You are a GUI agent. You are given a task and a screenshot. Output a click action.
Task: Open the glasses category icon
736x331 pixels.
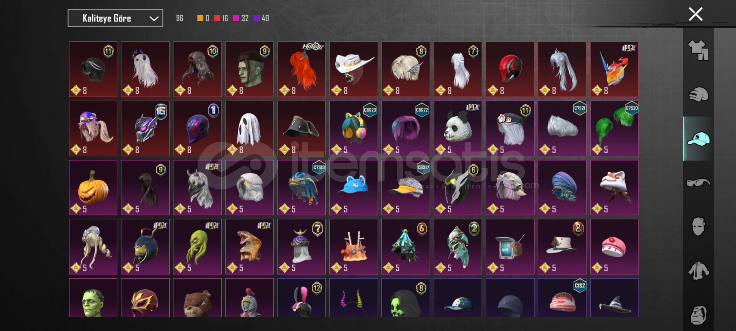pos(698,183)
